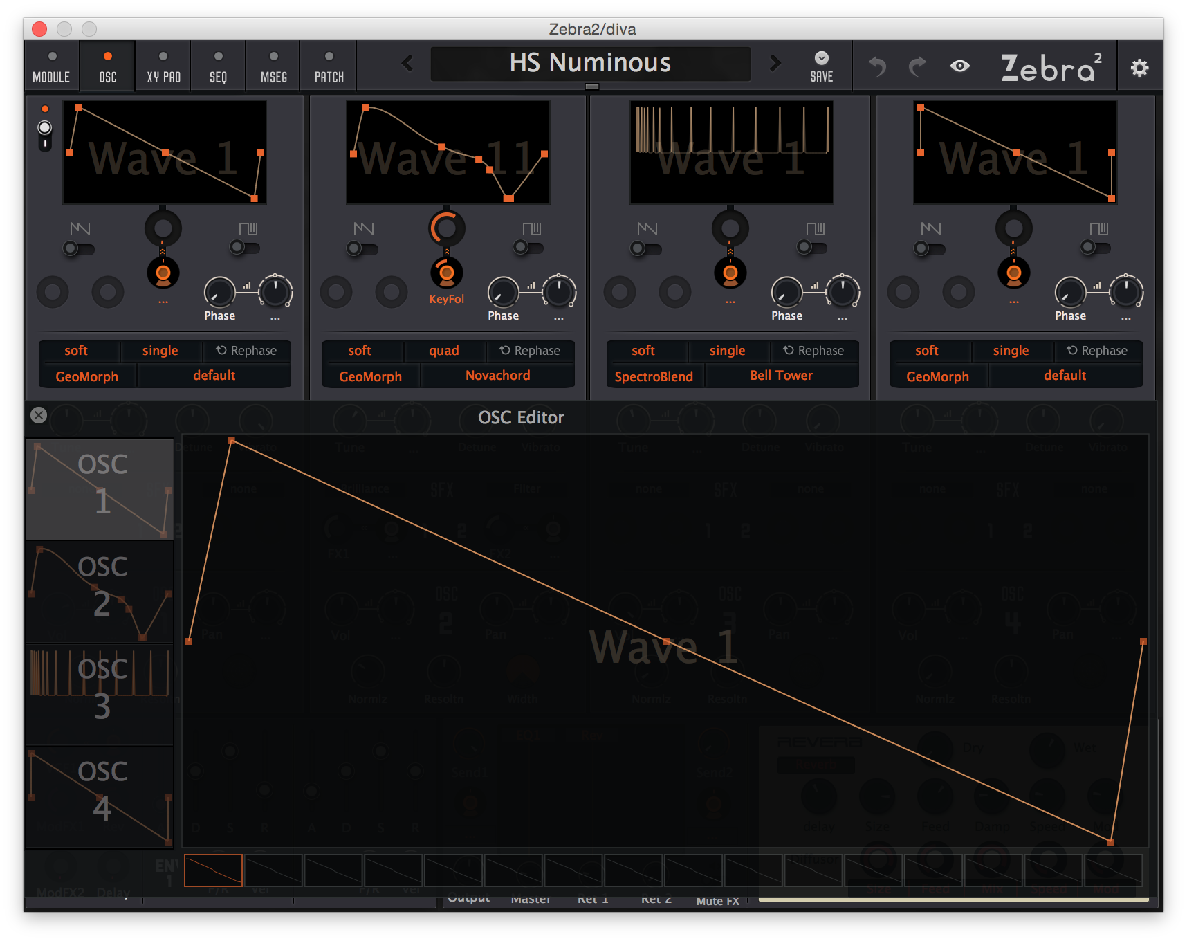Open settings with the gear icon

[x=1139, y=67]
